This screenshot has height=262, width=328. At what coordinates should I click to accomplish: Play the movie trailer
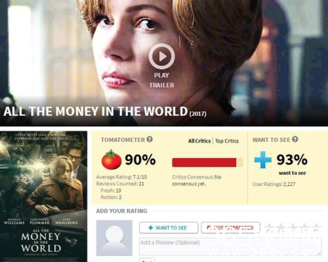pos(161,56)
